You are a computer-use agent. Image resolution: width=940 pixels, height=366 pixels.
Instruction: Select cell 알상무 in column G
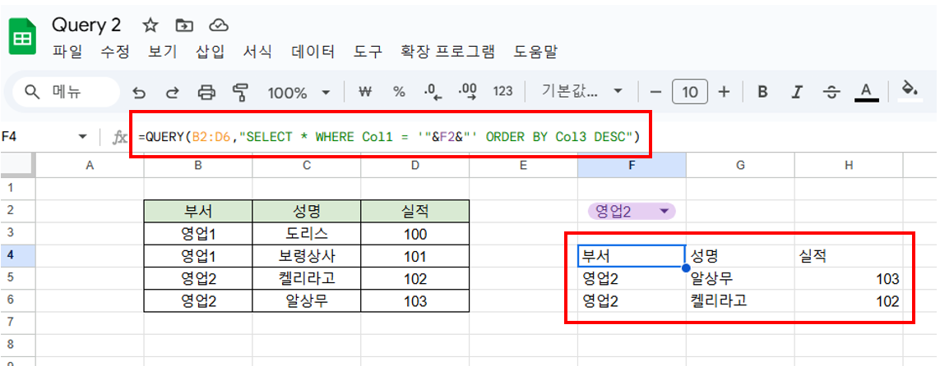[x=740, y=279]
